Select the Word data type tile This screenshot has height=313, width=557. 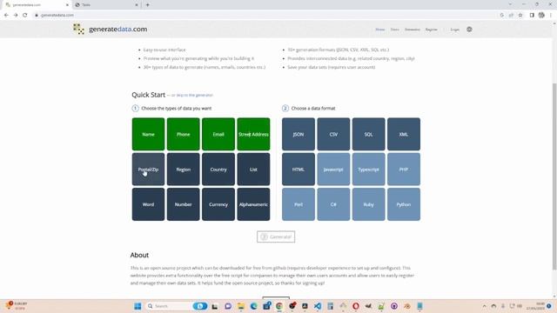tap(148, 204)
